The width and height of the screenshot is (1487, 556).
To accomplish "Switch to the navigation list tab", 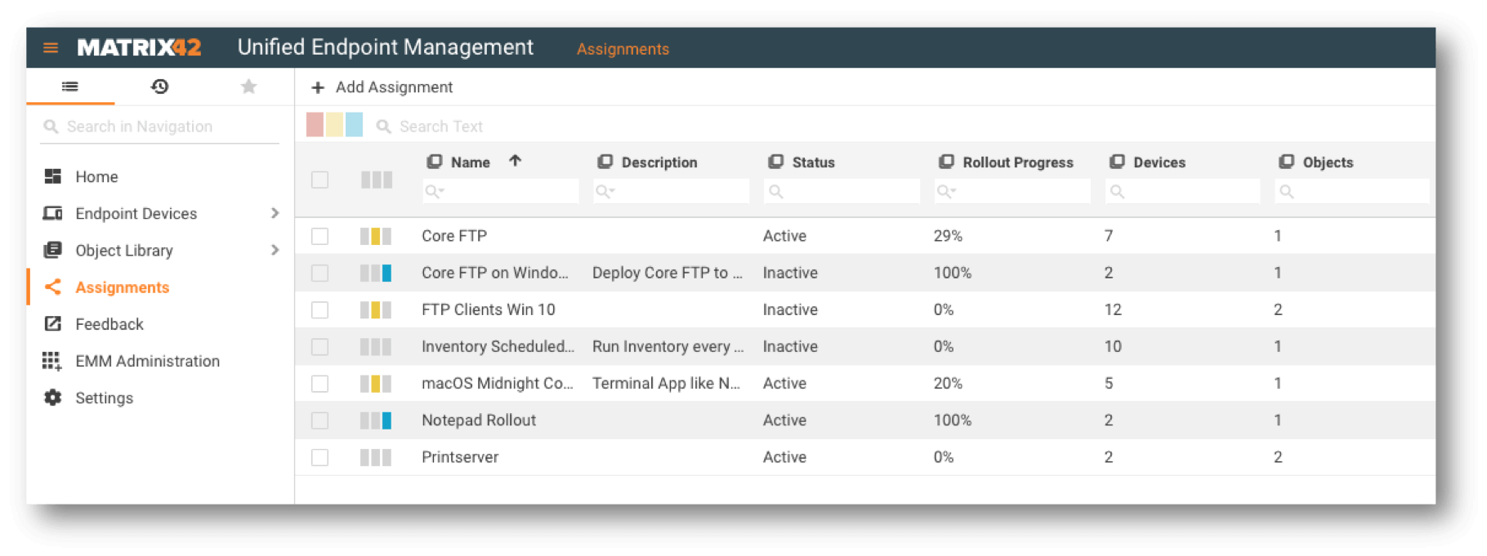I will [70, 87].
